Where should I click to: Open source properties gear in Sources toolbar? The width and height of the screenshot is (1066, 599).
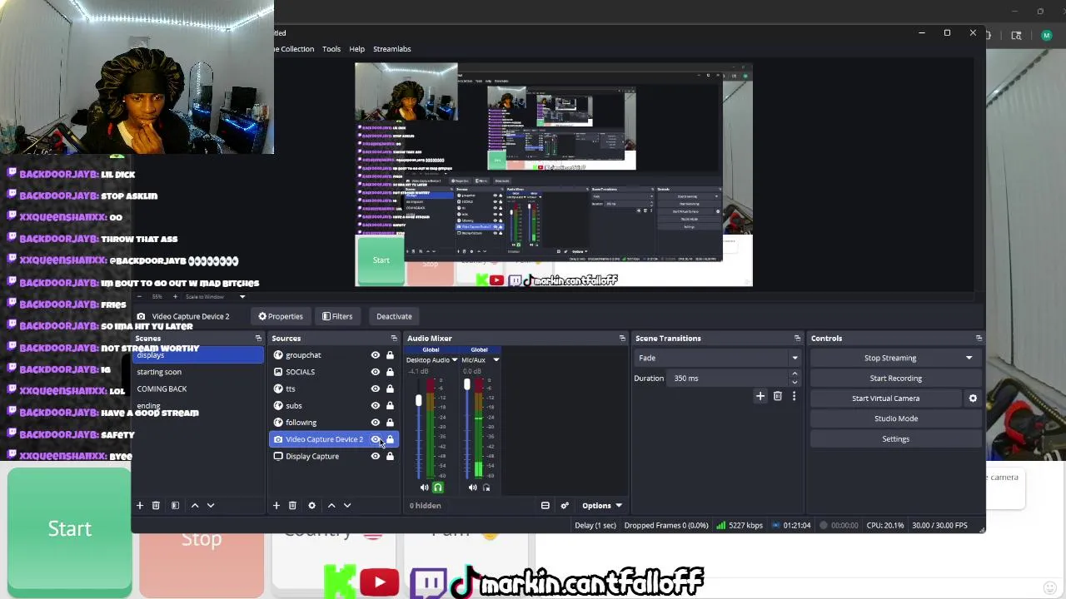tap(311, 505)
